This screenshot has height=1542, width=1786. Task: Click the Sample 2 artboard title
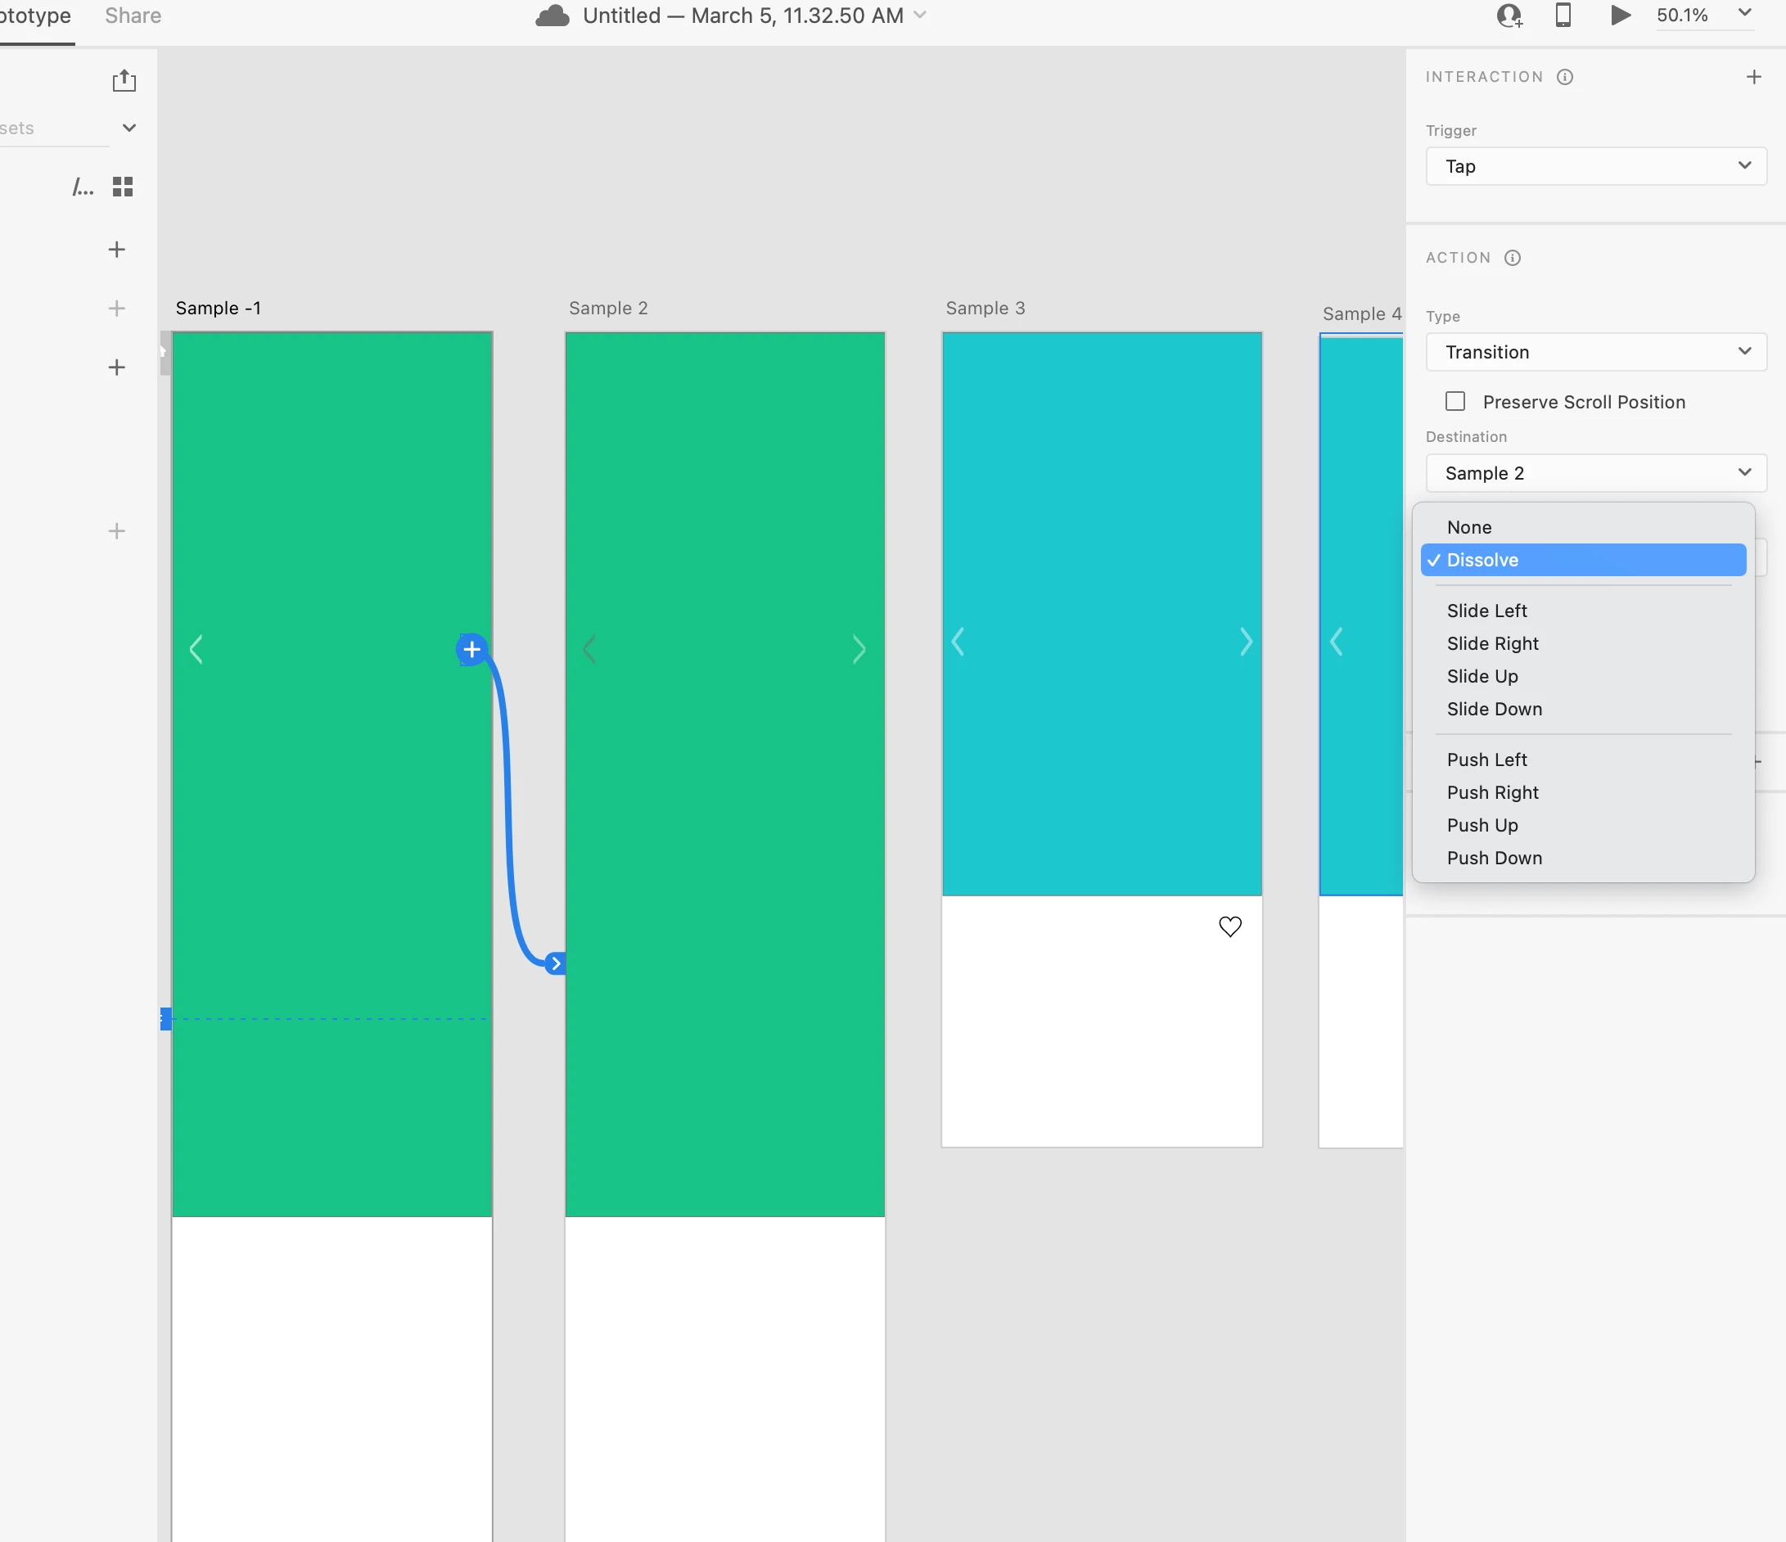click(607, 309)
